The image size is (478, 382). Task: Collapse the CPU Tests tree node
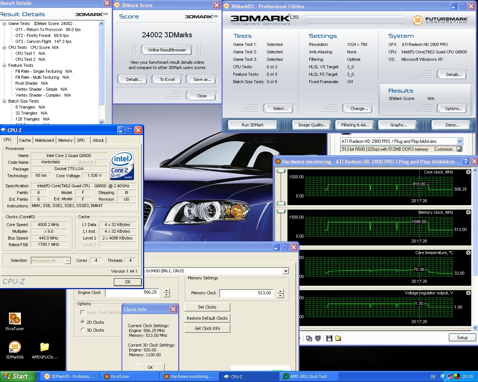click(x=4, y=47)
